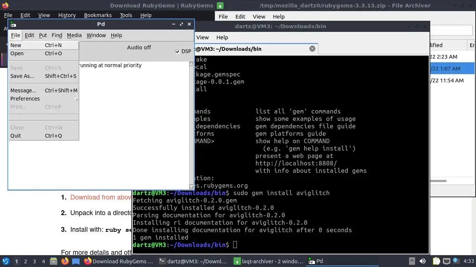Switch to workspace 2
Image resolution: width=476 pixels, height=267 pixels.
25,261
